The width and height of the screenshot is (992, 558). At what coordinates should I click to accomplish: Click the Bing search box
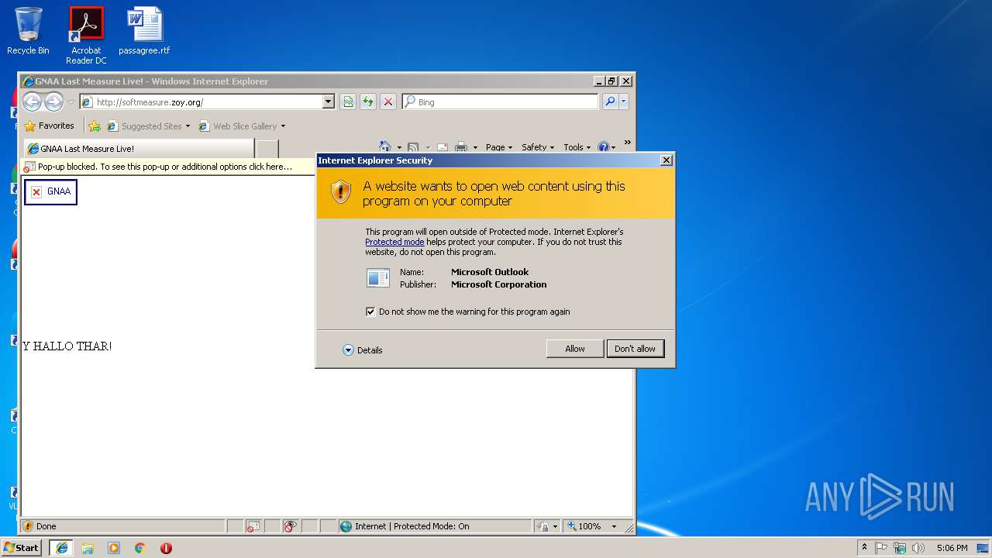pos(501,102)
